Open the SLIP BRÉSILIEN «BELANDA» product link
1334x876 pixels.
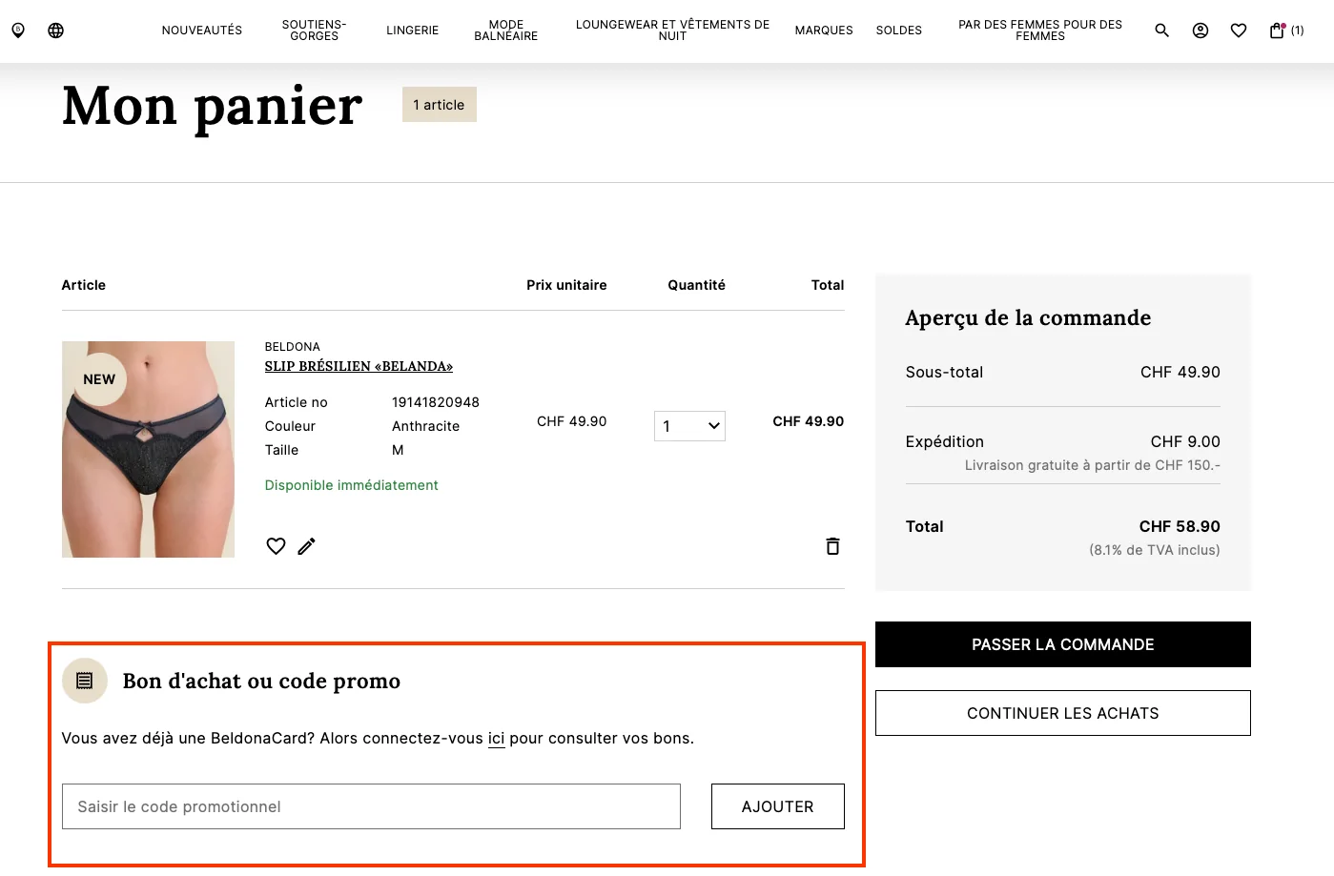click(358, 366)
